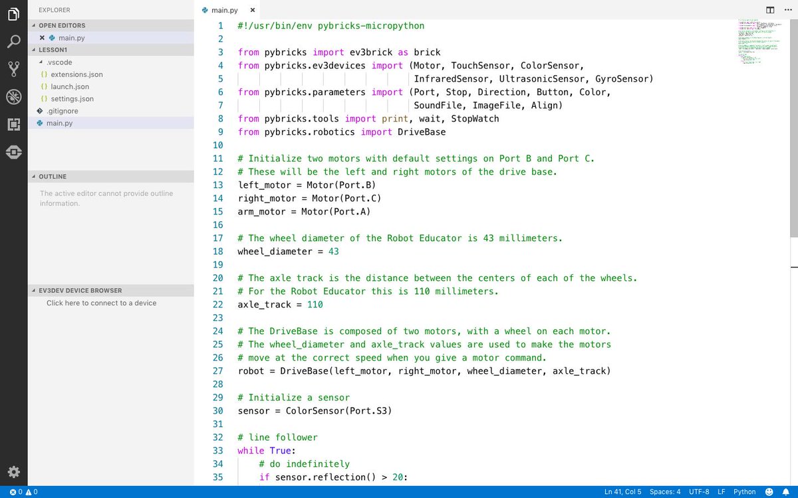Open the Search view in the activity bar
The image size is (798, 498).
click(13, 41)
